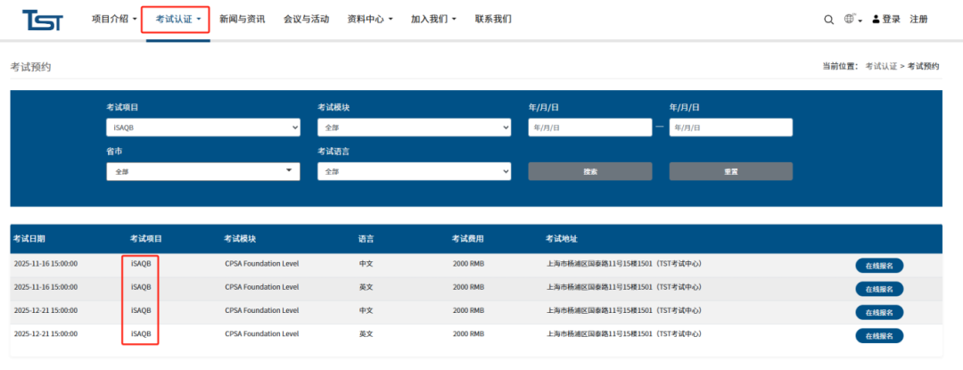Expand the 加入我们 dropdown menu
The width and height of the screenshot is (963, 370).
pos(433,19)
